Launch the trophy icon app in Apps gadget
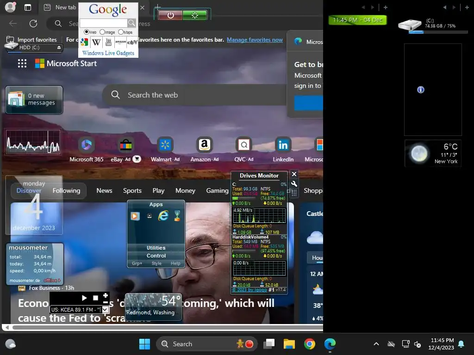The image size is (474, 355). [177, 215]
